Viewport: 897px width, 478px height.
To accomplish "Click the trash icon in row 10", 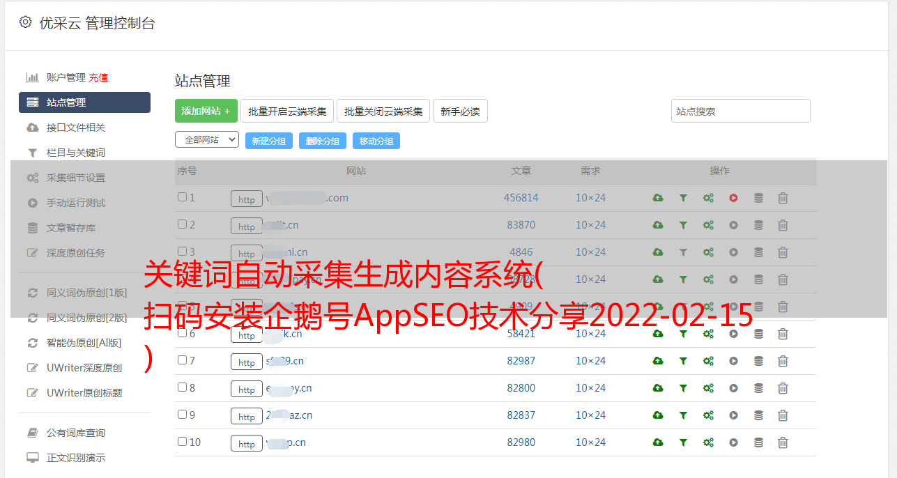I will click(x=783, y=442).
